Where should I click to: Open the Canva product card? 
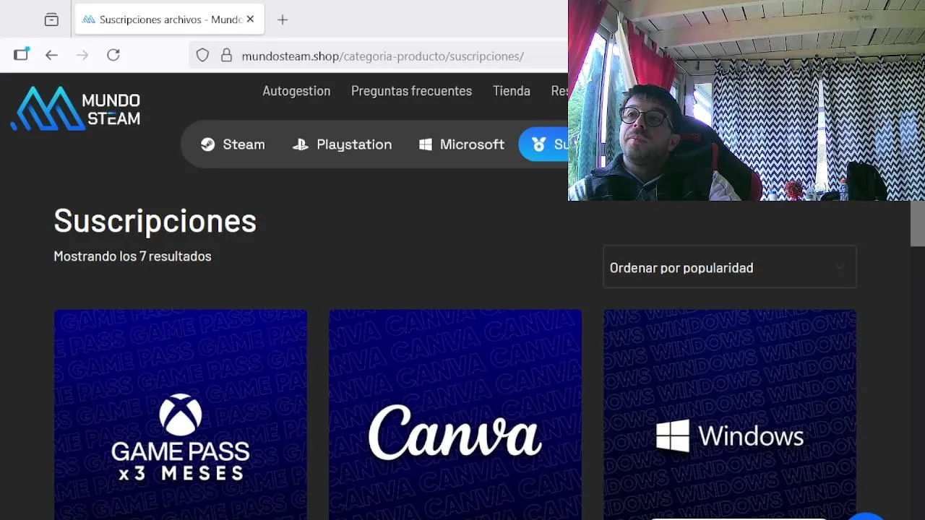[x=455, y=415]
